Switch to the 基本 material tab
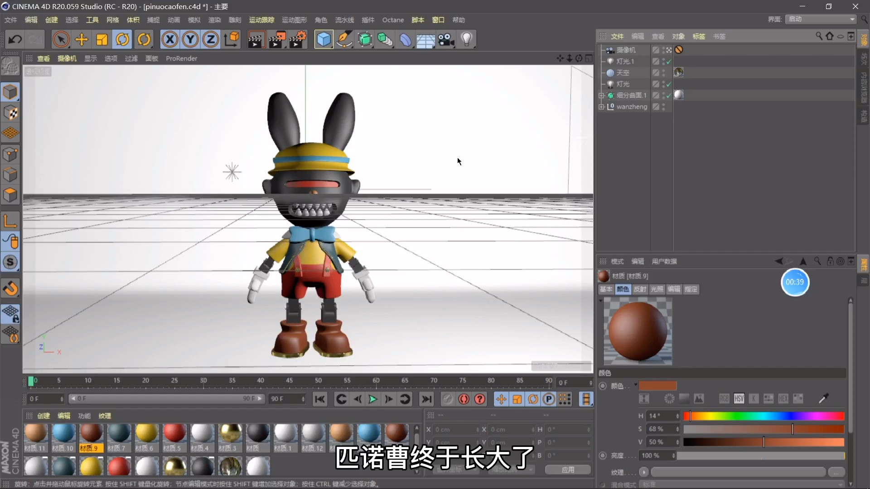Viewport: 870px width, 489px height. click(x=606, y=289)
